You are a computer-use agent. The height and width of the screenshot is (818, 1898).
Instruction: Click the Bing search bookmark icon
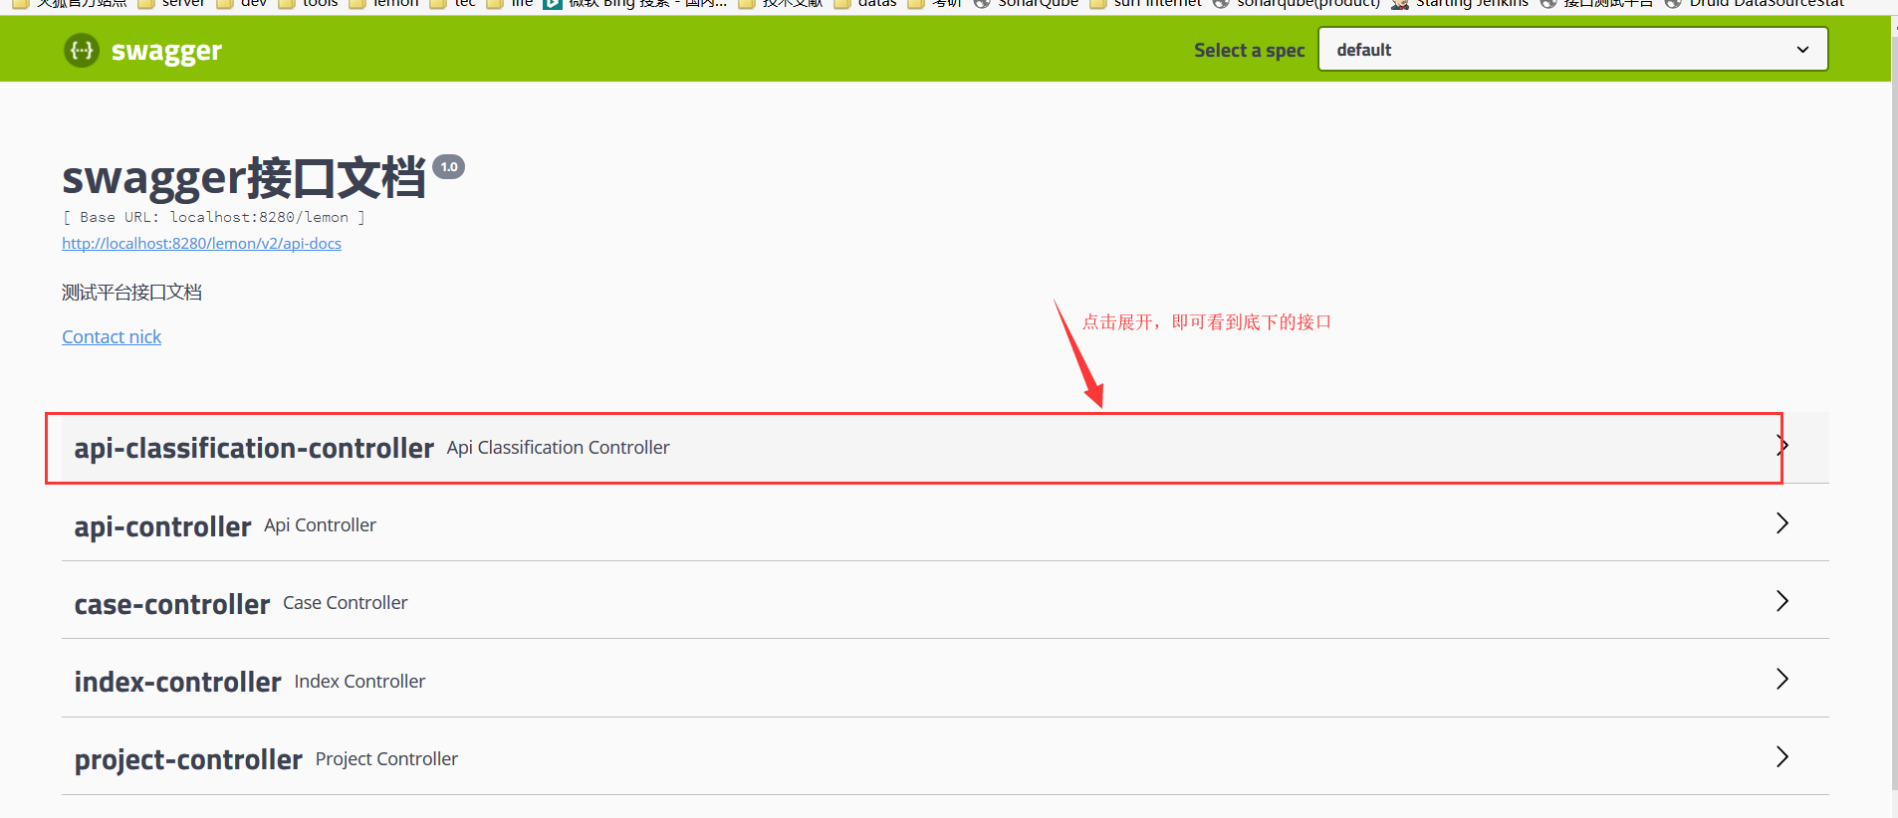[553, 4]
